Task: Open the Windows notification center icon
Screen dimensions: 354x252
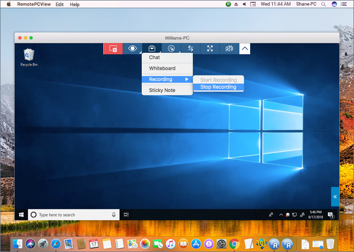Action: (331, 215)
